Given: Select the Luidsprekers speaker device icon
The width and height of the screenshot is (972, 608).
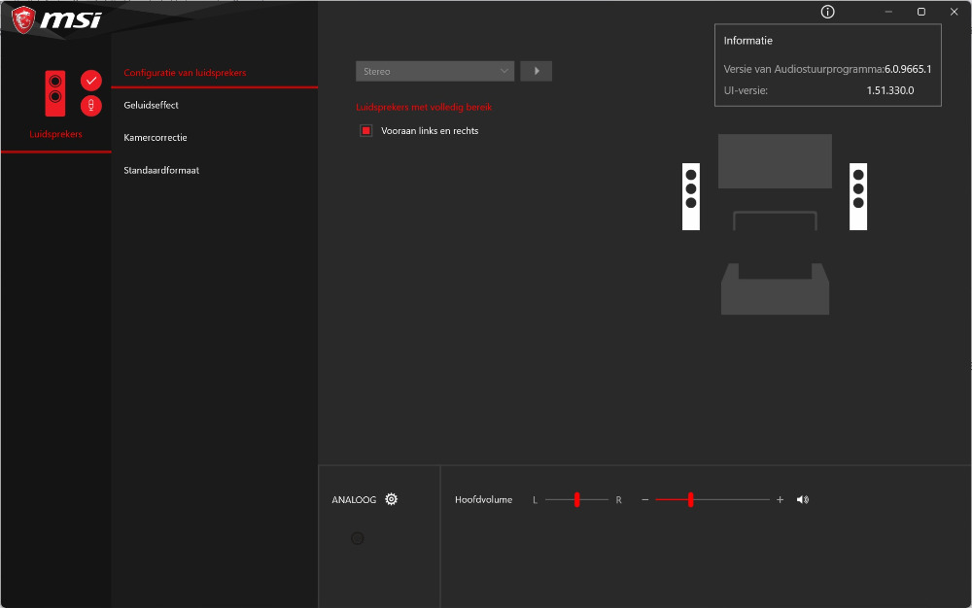Looking at the screenshot, I should pos(55,92).
